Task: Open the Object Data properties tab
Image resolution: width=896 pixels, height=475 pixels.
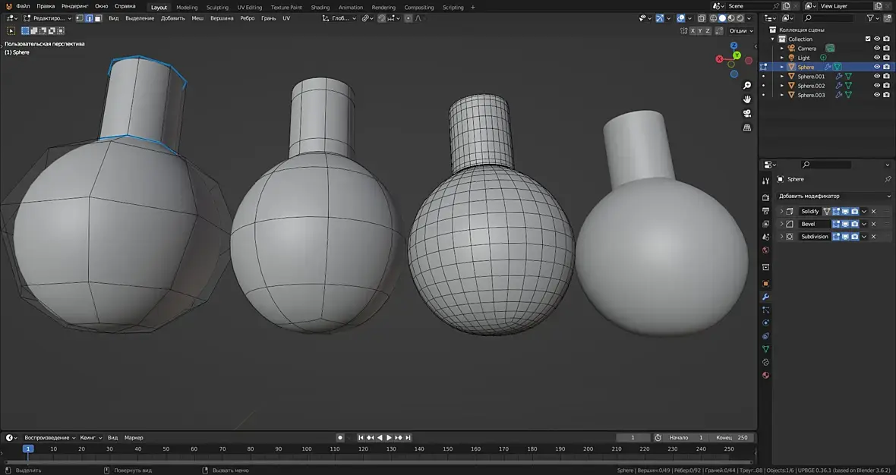Action: [765, 349]
